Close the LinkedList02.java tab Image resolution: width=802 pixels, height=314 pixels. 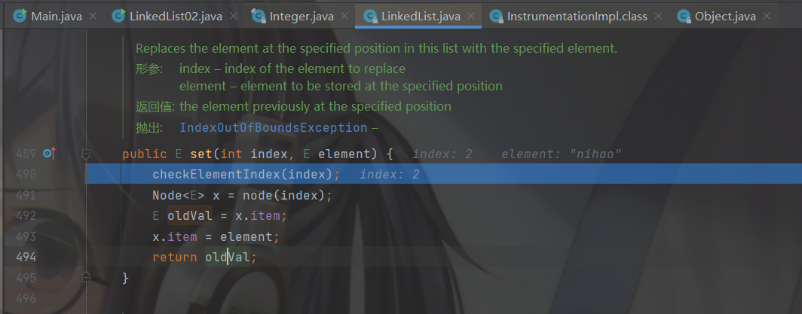click(x=233, y=17)
